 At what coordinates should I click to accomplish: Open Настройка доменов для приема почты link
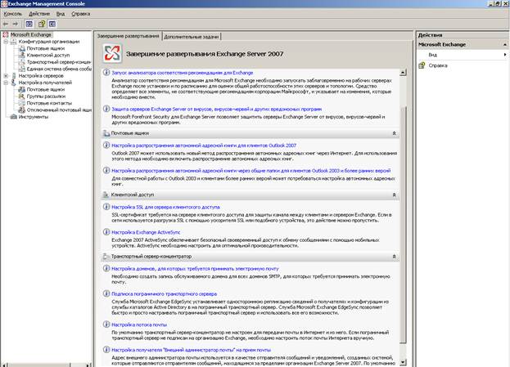click(195, 269)
